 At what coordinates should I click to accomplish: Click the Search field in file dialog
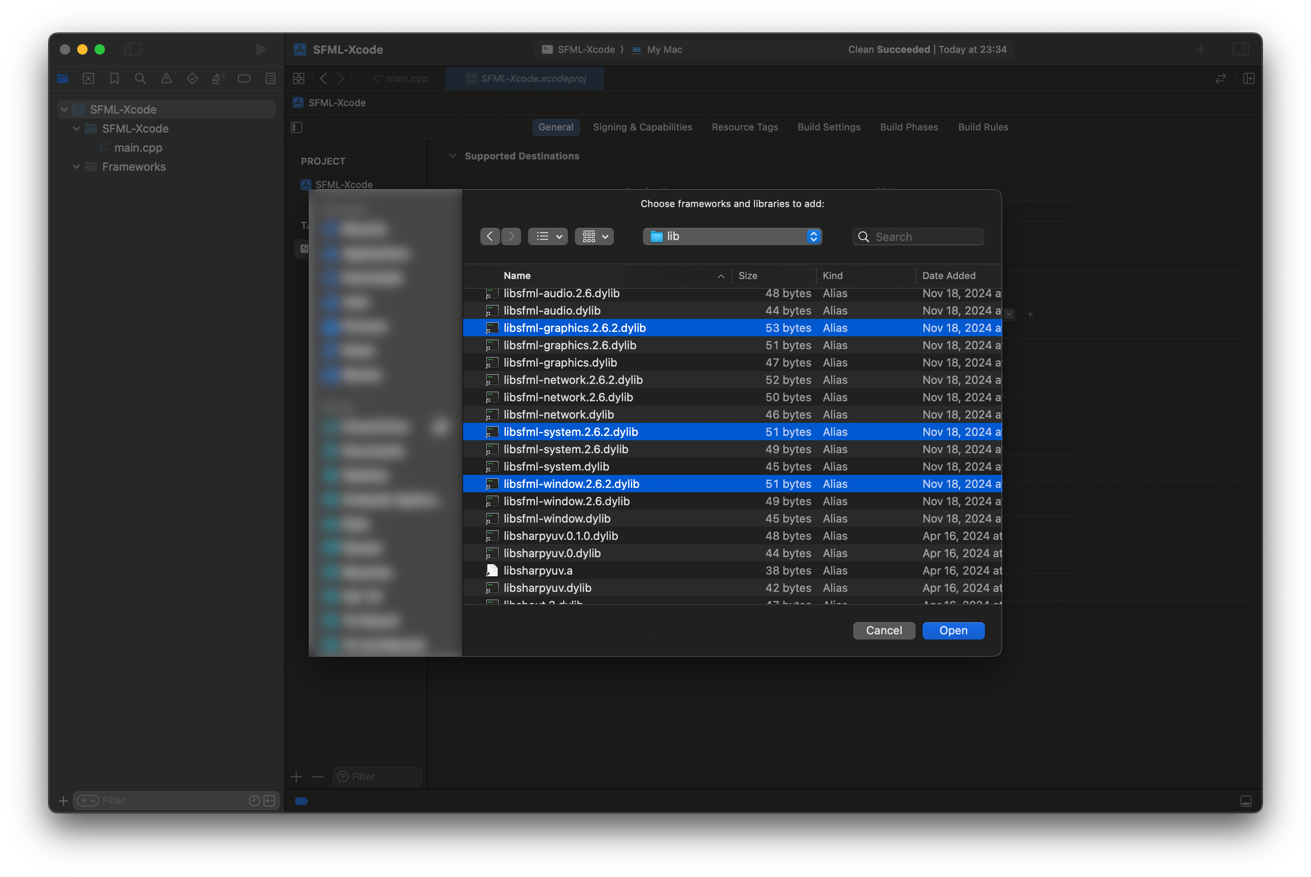(x=918, y=237)
